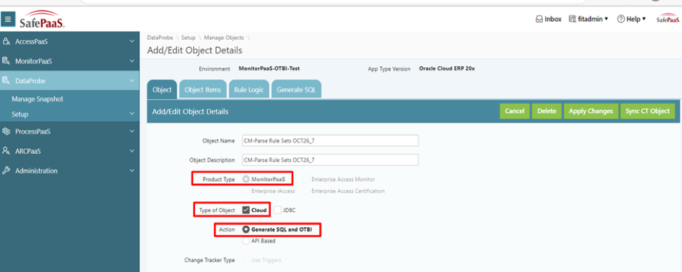Expand the MonitorPaaS menu chevron
This screenshot has width=682, height=272.
click(132, 62)
